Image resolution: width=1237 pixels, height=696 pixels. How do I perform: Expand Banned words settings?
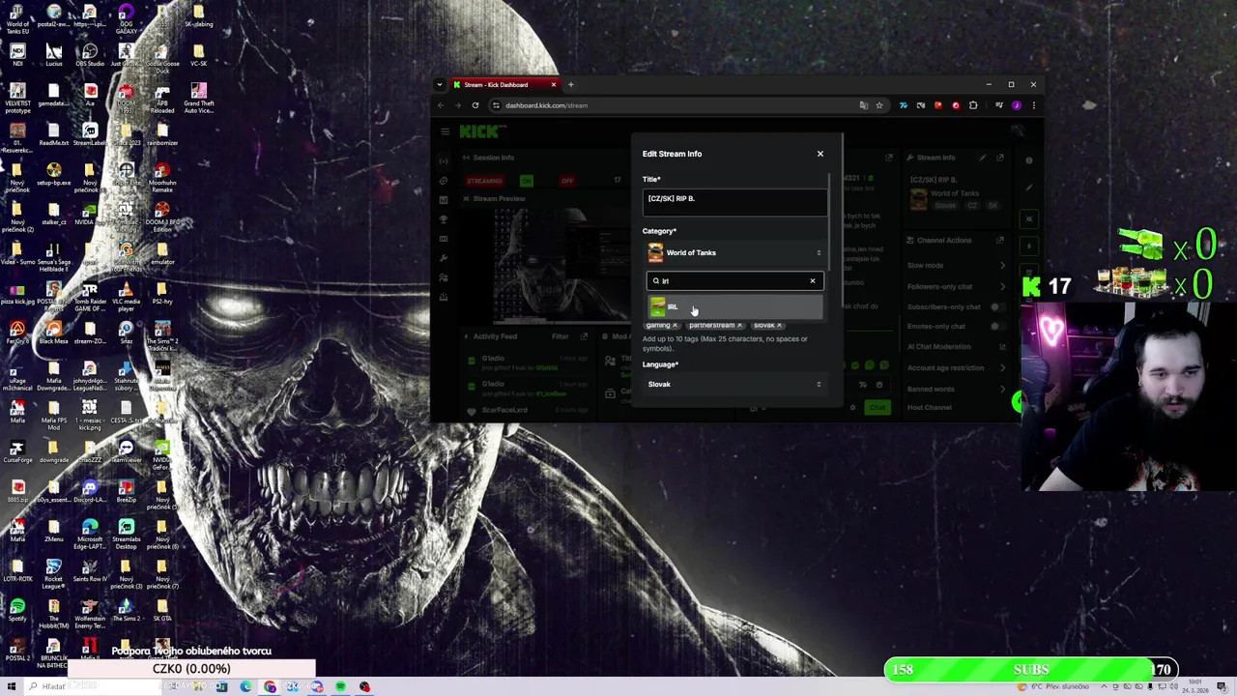pos(1002,390)
